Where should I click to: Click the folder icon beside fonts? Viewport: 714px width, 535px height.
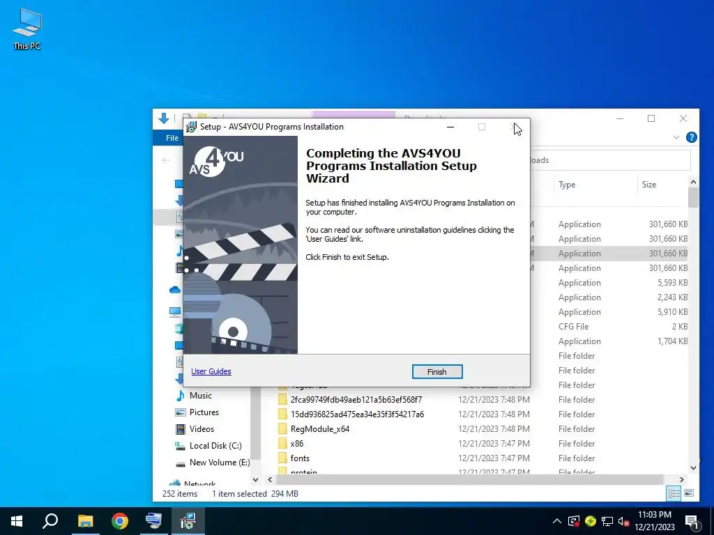(282, 458)
